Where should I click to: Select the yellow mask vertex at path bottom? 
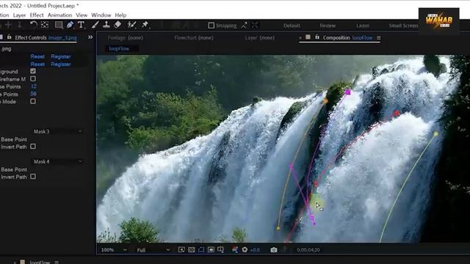coord(278,228)
